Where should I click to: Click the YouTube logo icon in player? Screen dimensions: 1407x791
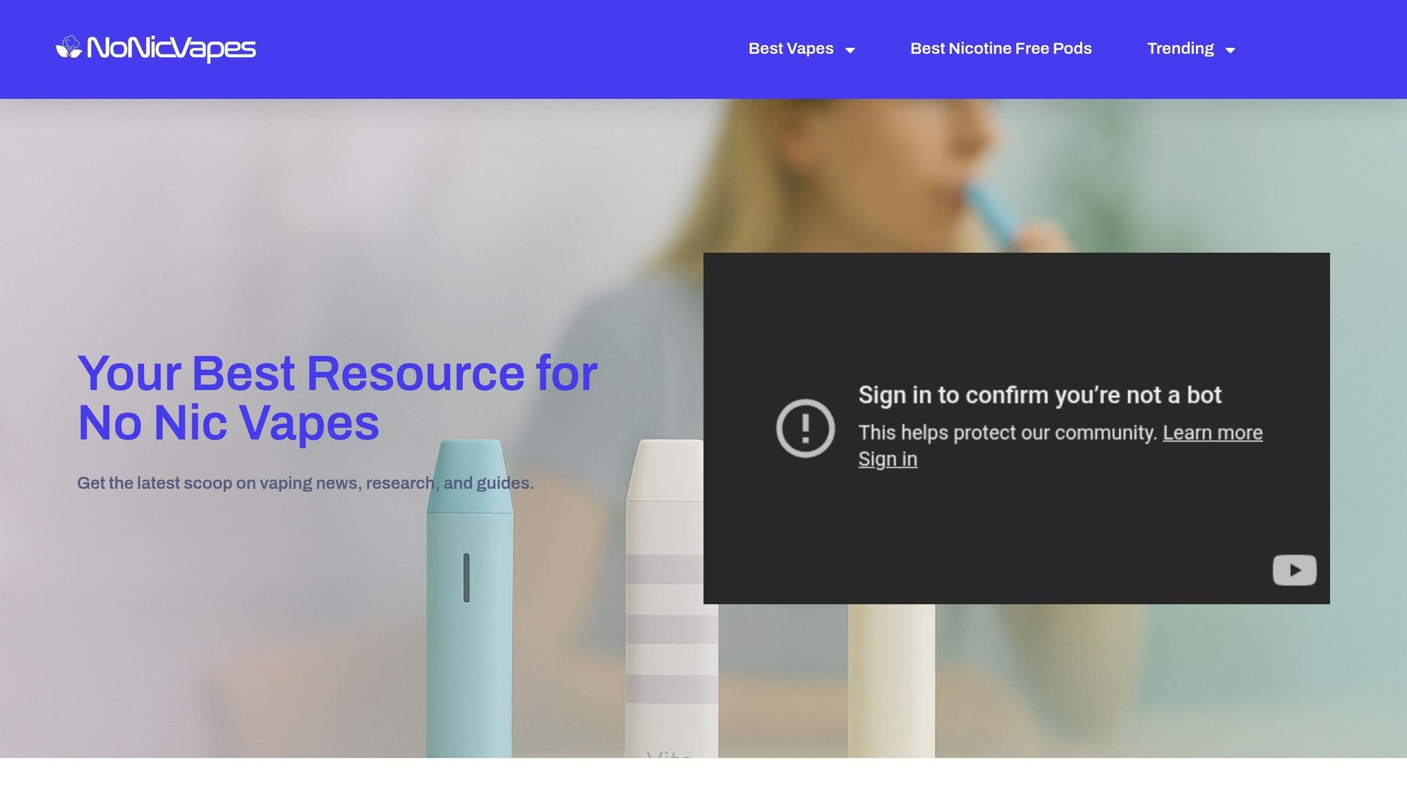(1294, 570)
